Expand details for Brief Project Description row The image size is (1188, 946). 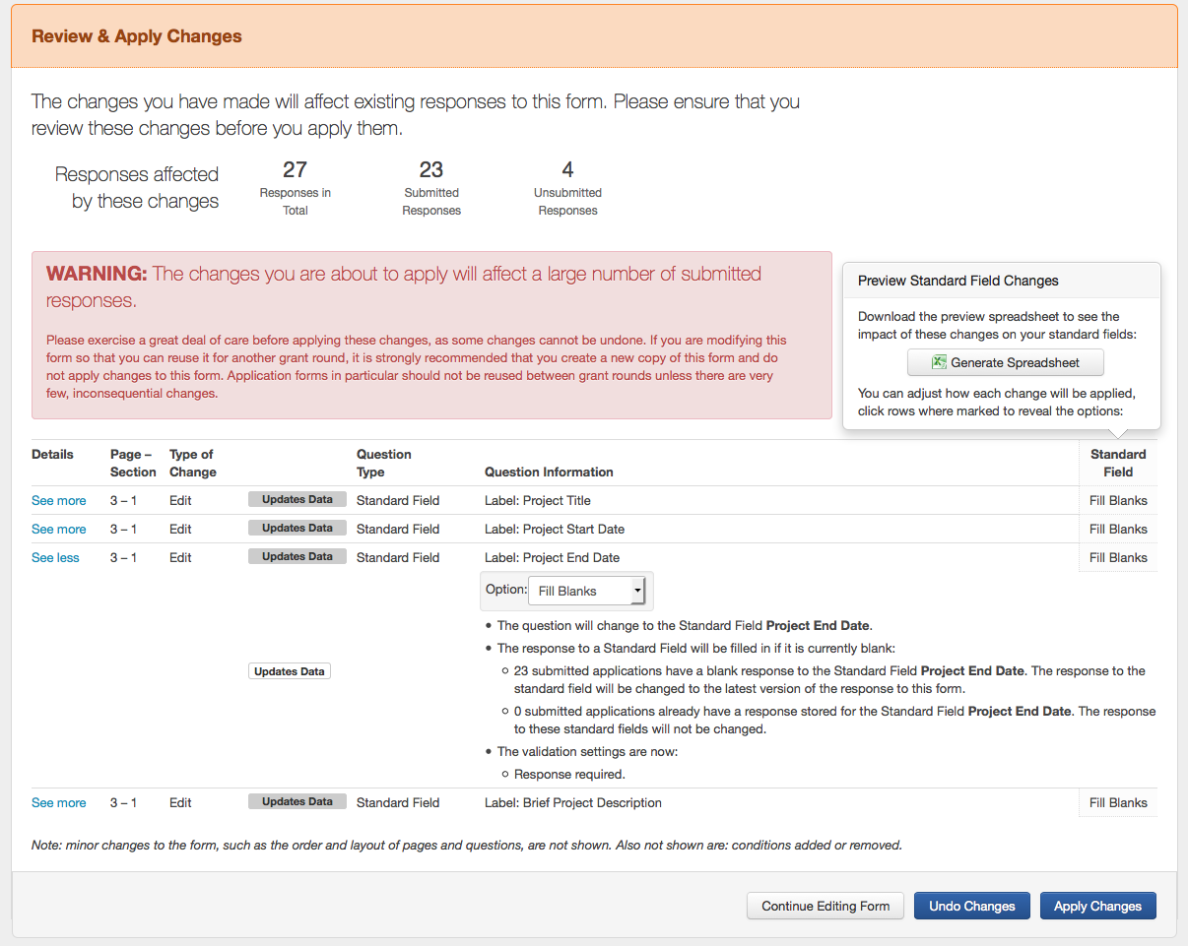(x=58, y=802)
